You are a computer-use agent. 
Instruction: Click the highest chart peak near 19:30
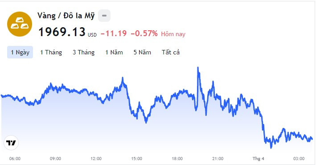point(198,68)
